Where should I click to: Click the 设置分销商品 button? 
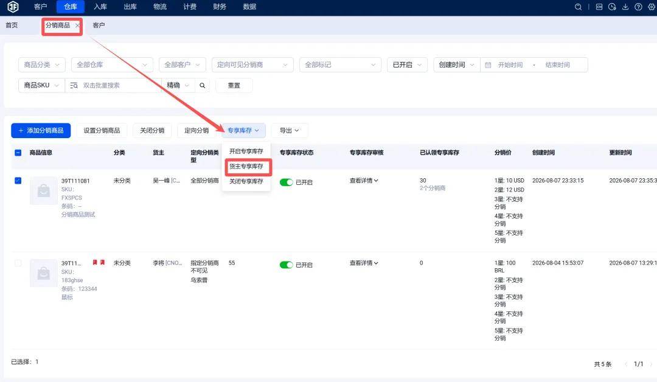pyautogui.click(x=102, y=131)
